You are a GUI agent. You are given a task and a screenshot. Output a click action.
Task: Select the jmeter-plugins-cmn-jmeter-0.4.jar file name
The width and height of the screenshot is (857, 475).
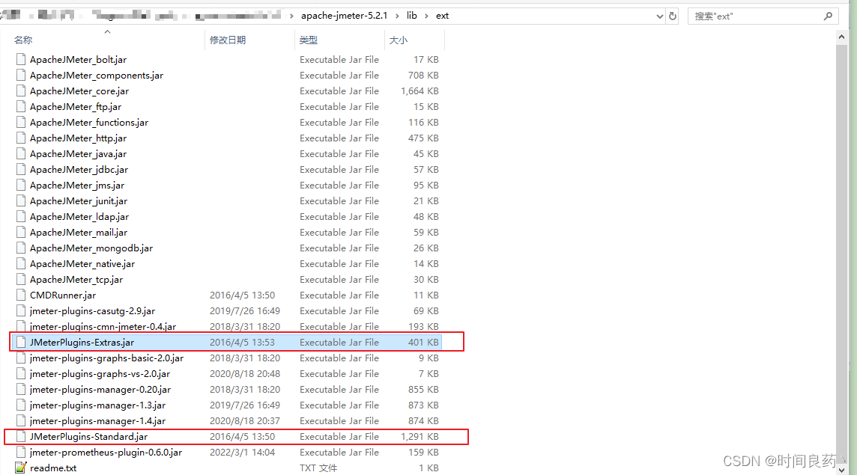103,326
